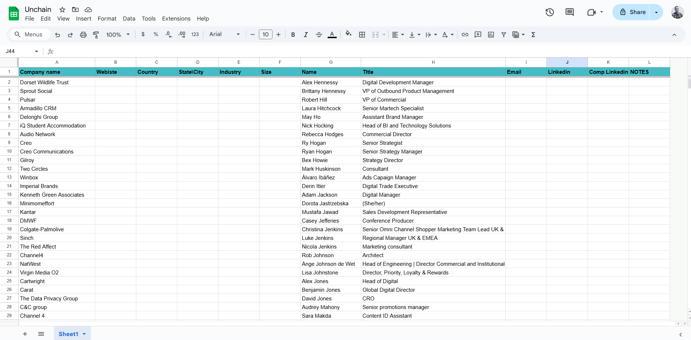Click the move to folder icon
This screenshot has height=340, width=691.
(x=75, y=9)
